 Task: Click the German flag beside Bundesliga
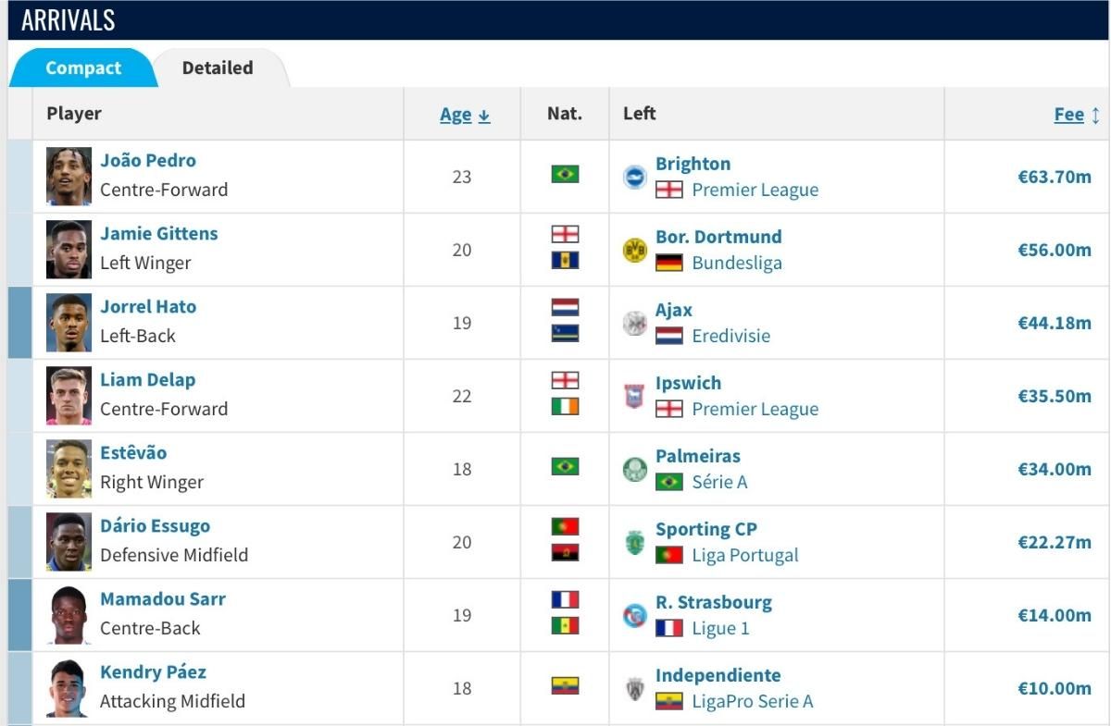[669, 264]
